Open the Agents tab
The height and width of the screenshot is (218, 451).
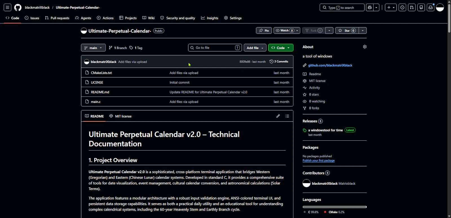pos(83,18)
